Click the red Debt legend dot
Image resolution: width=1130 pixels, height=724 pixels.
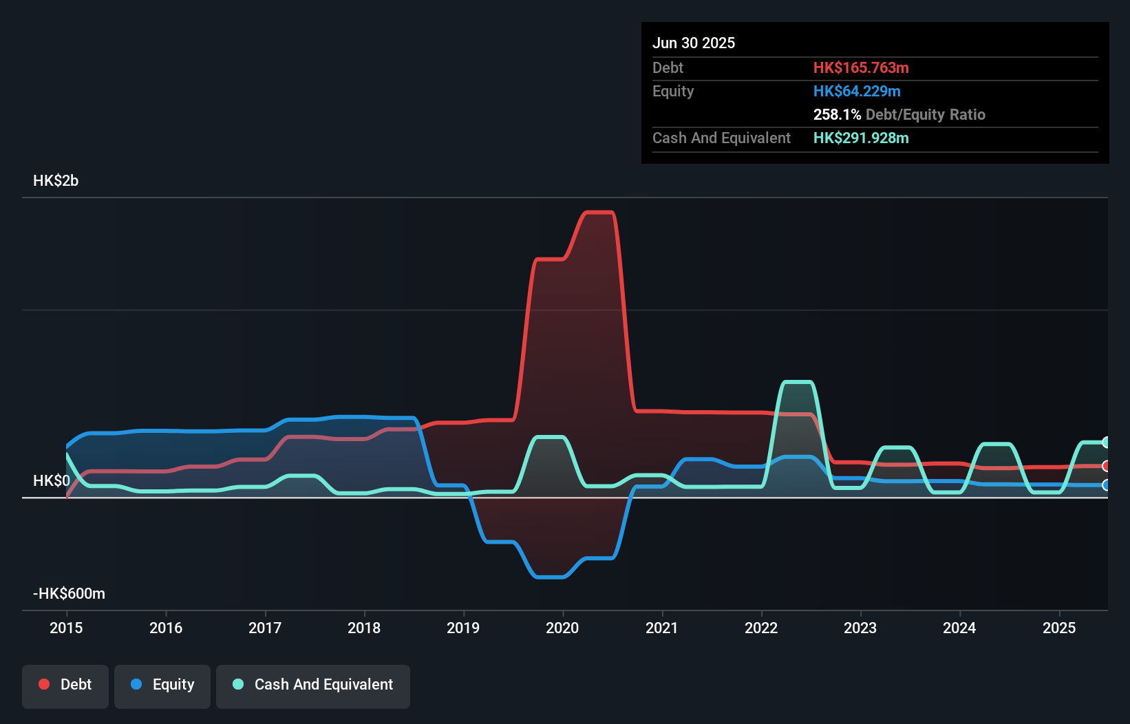pos(43,684)
